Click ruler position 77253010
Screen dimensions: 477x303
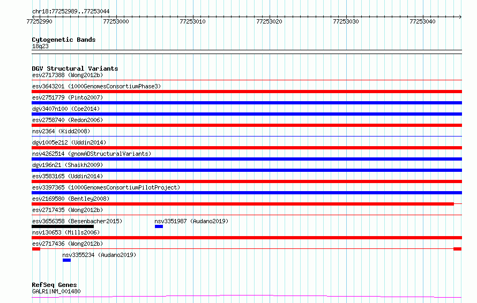tap(192, 21)
